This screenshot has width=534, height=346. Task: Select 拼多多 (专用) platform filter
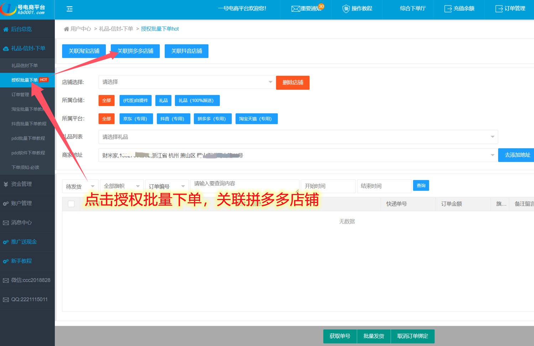(212, 119)
